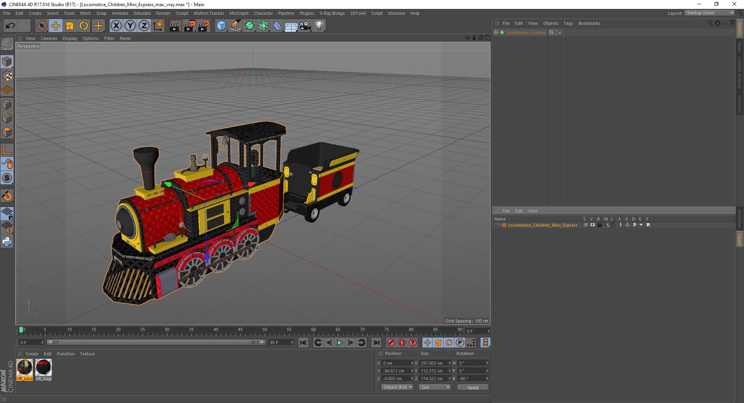Open the Takes side tab
The width and height of the screenshot is (744, 403).
pos(739,46)
